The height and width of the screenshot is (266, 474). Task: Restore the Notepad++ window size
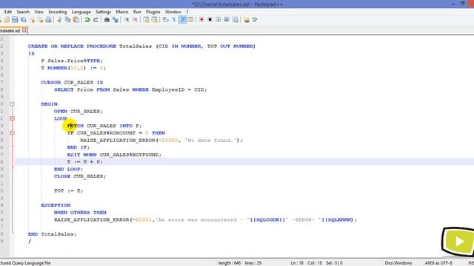[462, 4]
